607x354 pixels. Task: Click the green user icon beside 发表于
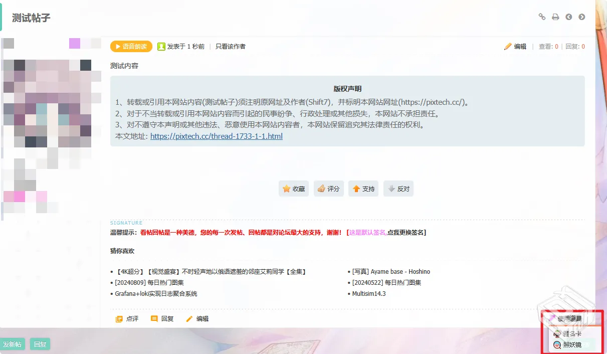click(161, 46)
